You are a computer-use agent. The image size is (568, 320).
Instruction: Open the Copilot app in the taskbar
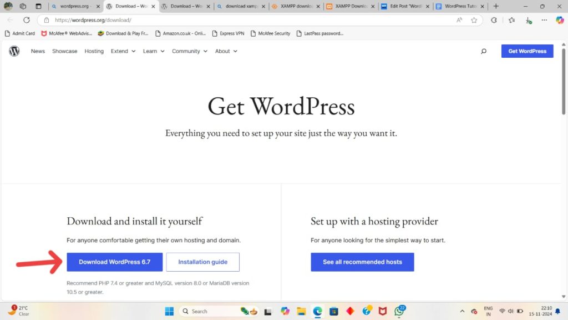285,311
